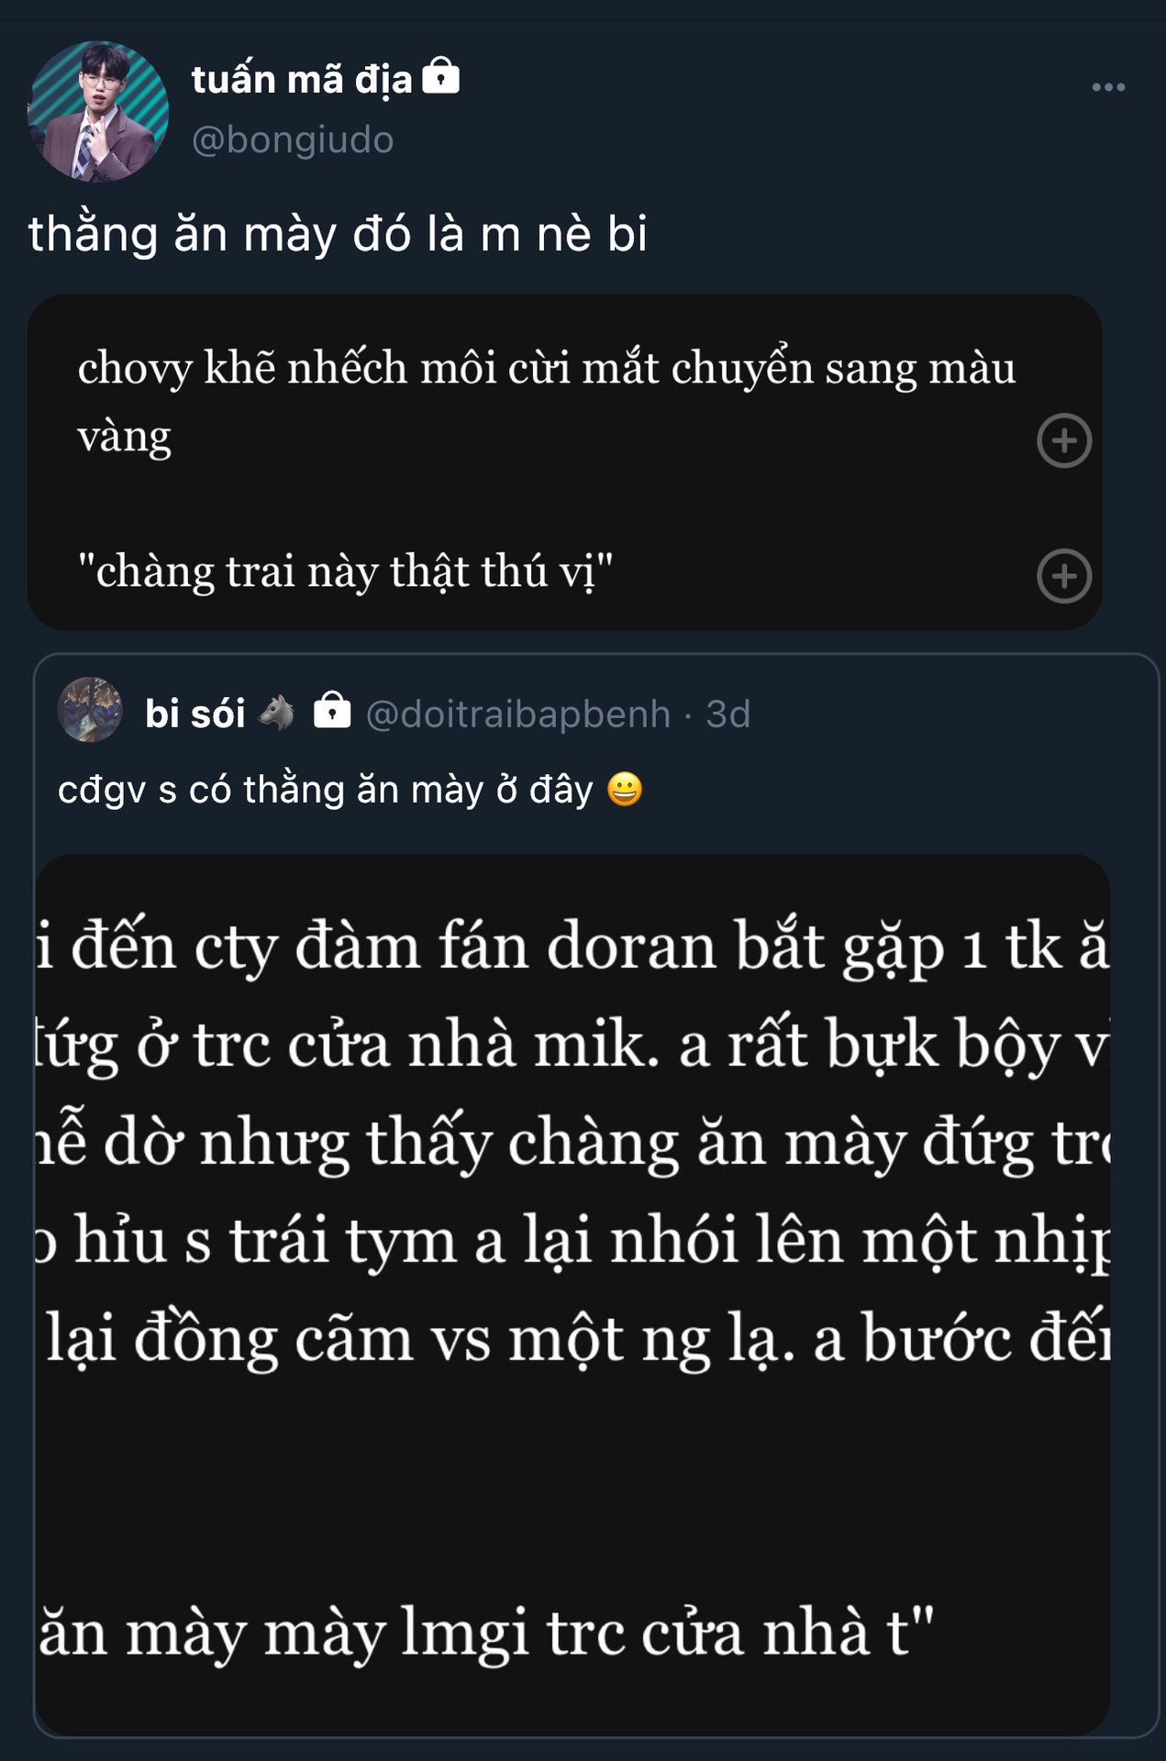Open the three-dot more options menu
Image resolution: width=1166 pixels, height=1761 pixels.
(x=1107, y=87)
